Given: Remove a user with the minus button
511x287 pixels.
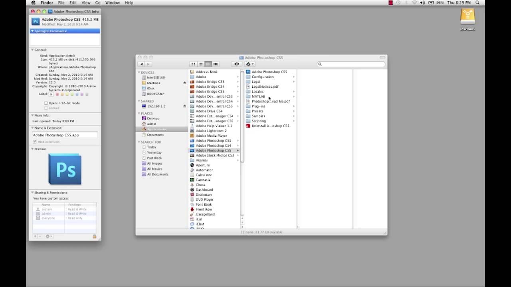Looking at the screenshot, I should [40, 236].
